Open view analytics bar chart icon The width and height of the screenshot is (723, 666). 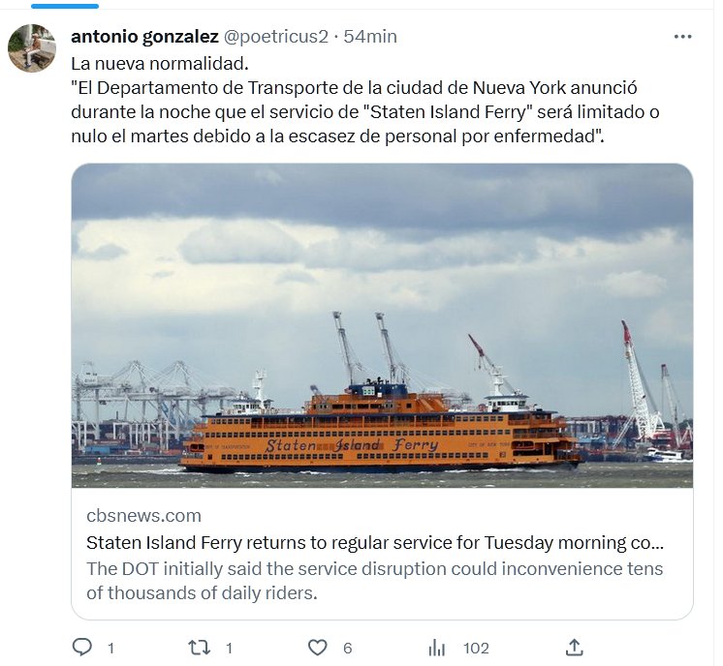pyautogui.click(x=437, y=647)
